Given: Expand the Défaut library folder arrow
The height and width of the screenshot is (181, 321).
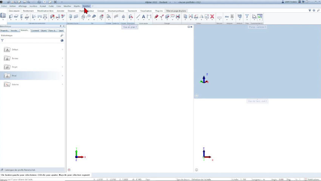Looking at the screenshot, I should click(x=62, y=49).
